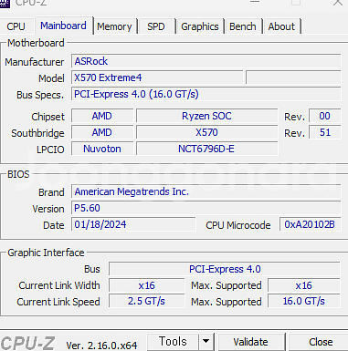
Task: Click the Manufacturer label
Action: pyautogui.click(x=35, y=62)
